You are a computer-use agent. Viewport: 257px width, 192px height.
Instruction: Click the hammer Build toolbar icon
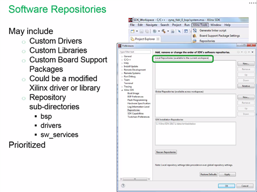[x=163, y=31]
